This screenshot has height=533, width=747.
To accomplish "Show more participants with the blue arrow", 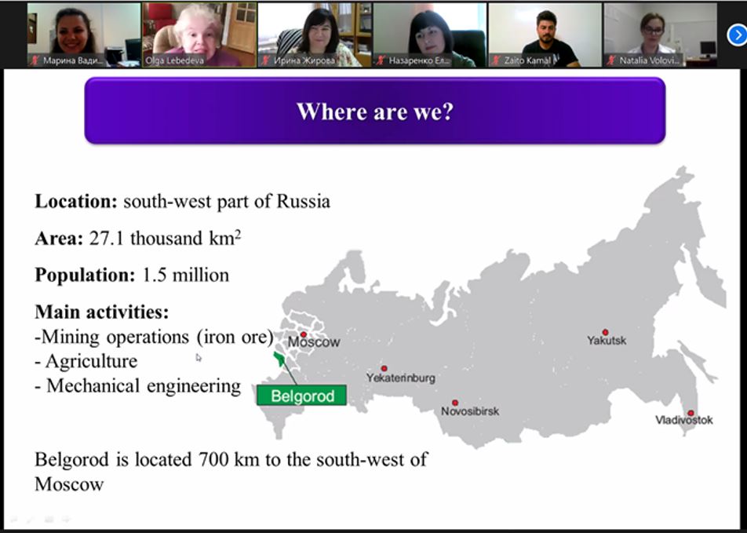I will coord(736,35).
